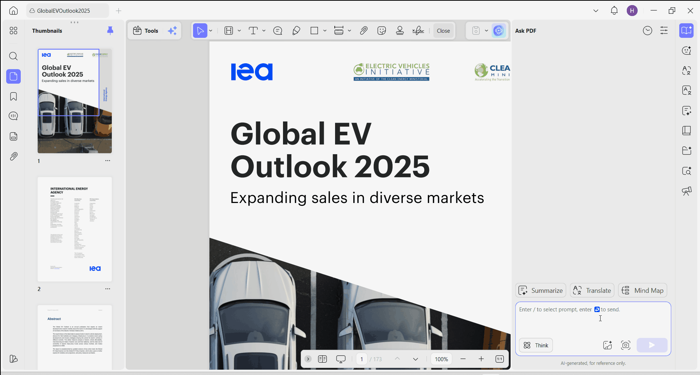The height and width of the screenshot is (375, 700).
Task: Toggle the Think mode button
Action: (x=536, y=345)
